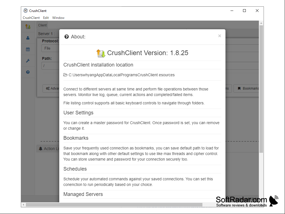Minimize the CrushClient window
Image resolution: width=285 pixels, height=214 pixels.
pos(232,11)
